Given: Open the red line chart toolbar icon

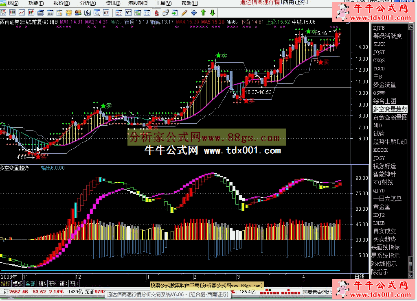Looking at the screenshot, I should coord(22,13).
